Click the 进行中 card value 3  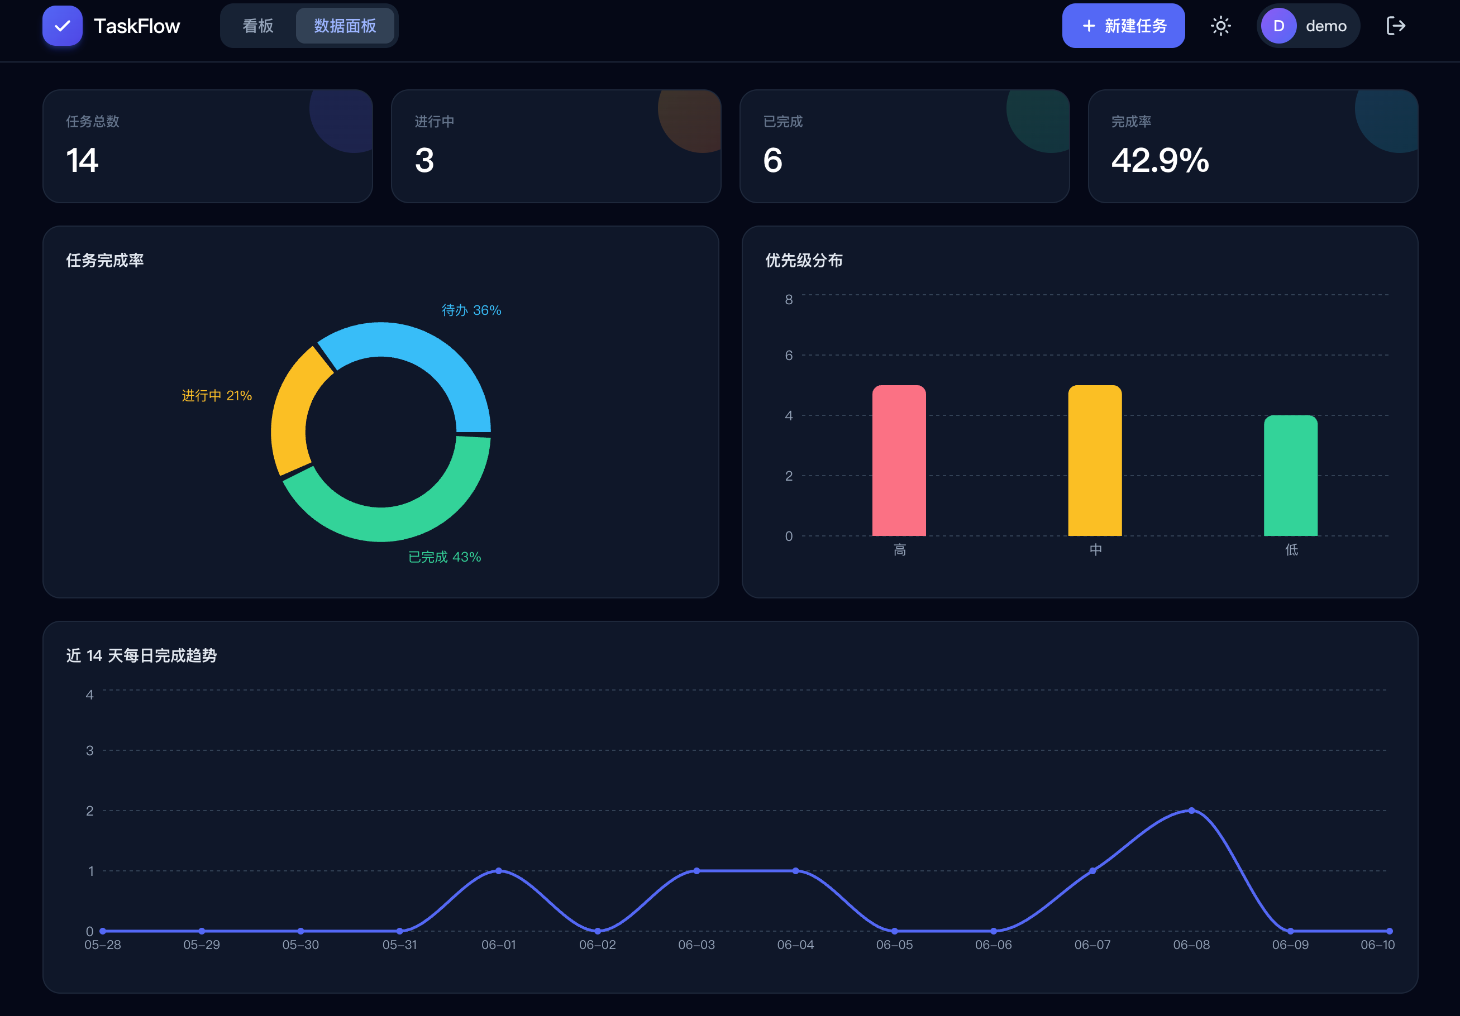424,160
